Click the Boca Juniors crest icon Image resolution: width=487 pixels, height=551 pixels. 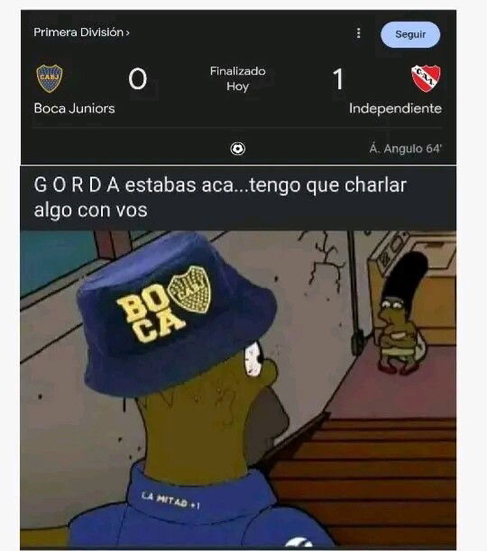tap(50, 78)
